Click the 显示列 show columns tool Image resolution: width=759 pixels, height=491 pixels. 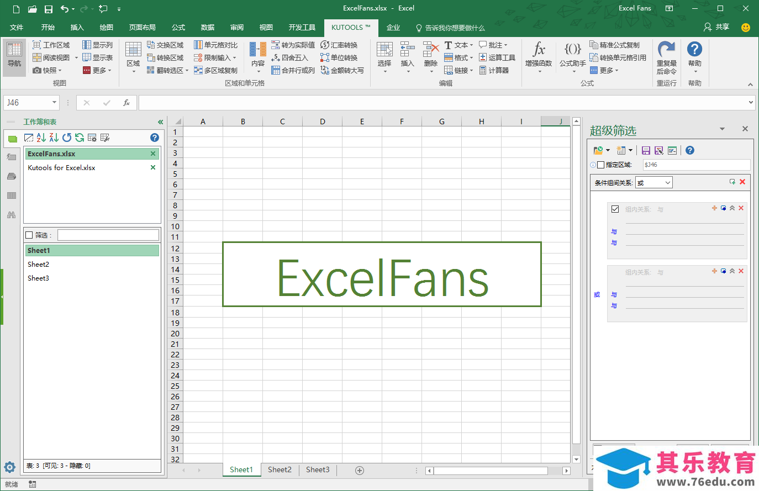pyautogui.click(x=97, y=45)
